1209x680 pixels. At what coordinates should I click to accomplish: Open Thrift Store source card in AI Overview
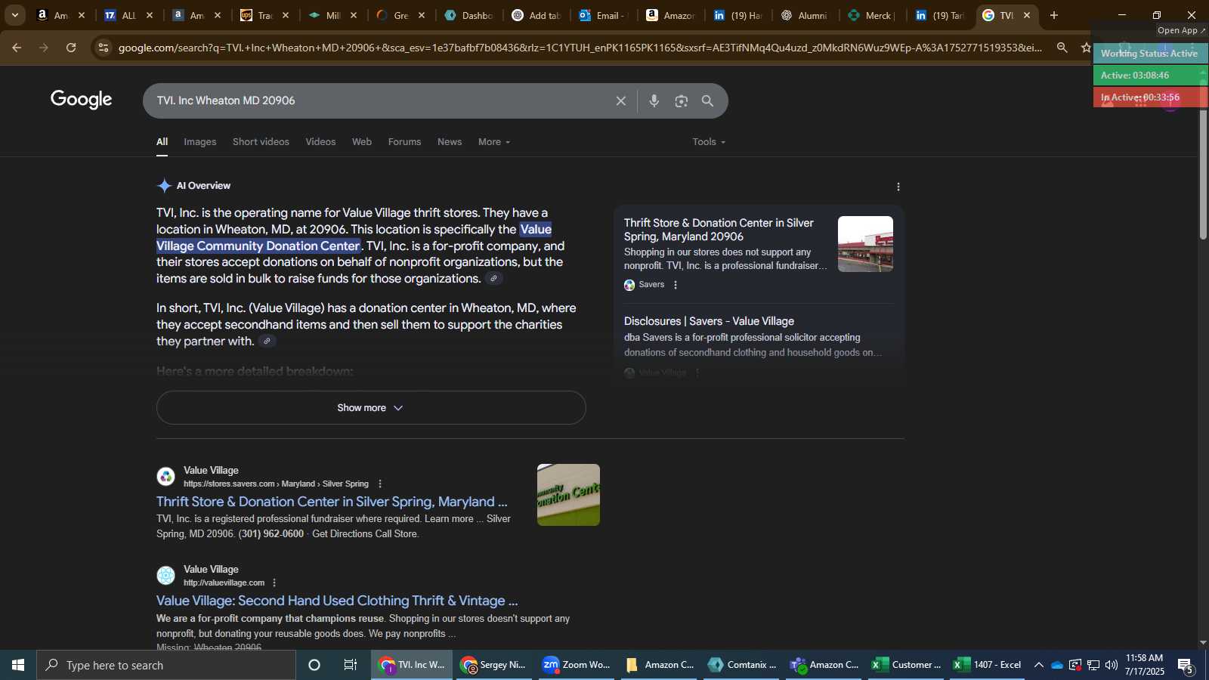click(719, 230)
